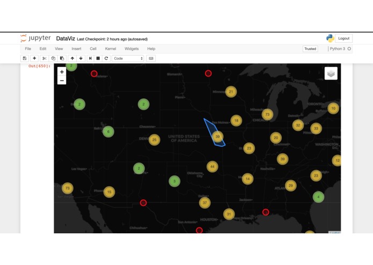Image resolution: width=373 pixels, height=265 pixels.
Task: Click the Logout button
Action: [343, 38]
